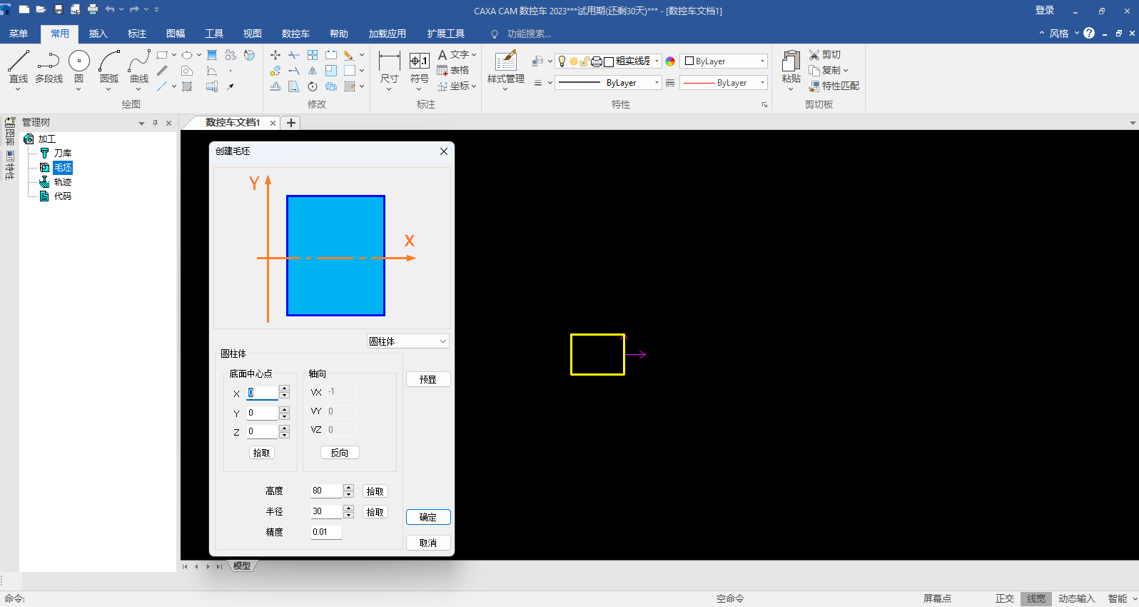Toggle the layer lightbulb visibility icon
The height and width of the screenshot is (607, 1139).
click(x=562, y=61)
